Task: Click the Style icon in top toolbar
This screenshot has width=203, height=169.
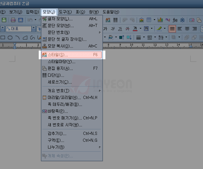Action: 108,20
